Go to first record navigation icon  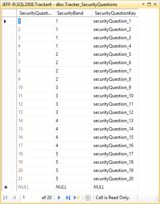point(5,198)
